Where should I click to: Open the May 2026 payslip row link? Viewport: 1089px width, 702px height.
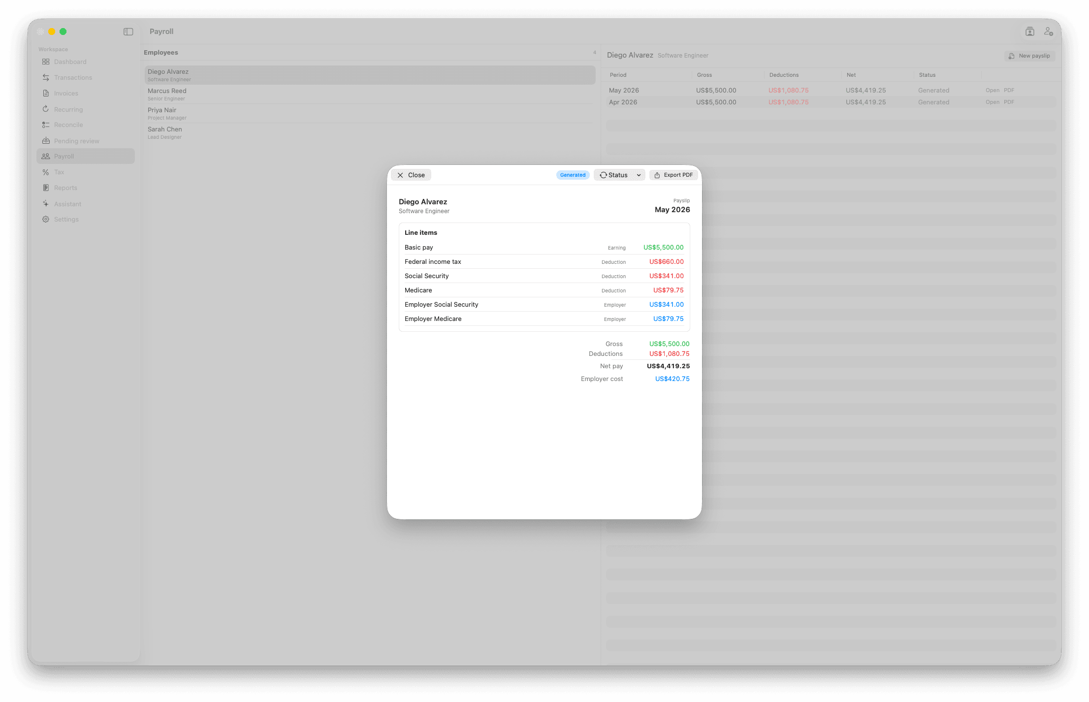[x=993, y=91]
